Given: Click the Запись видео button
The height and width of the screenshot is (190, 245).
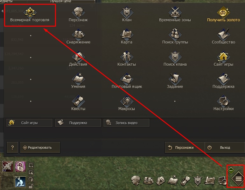Looking at the screenshot, I should tap(126, 123).
